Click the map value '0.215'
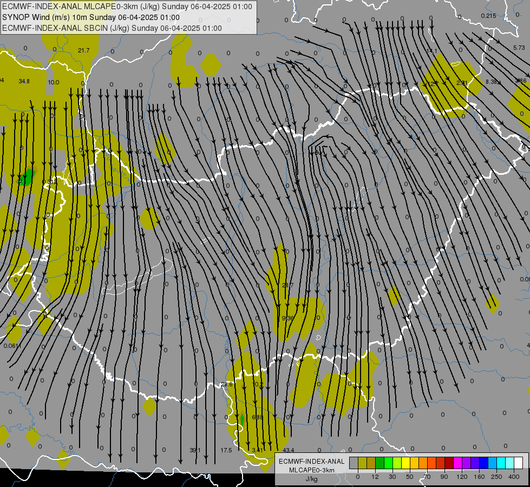The image size is (530, 487). click(488, 16)
